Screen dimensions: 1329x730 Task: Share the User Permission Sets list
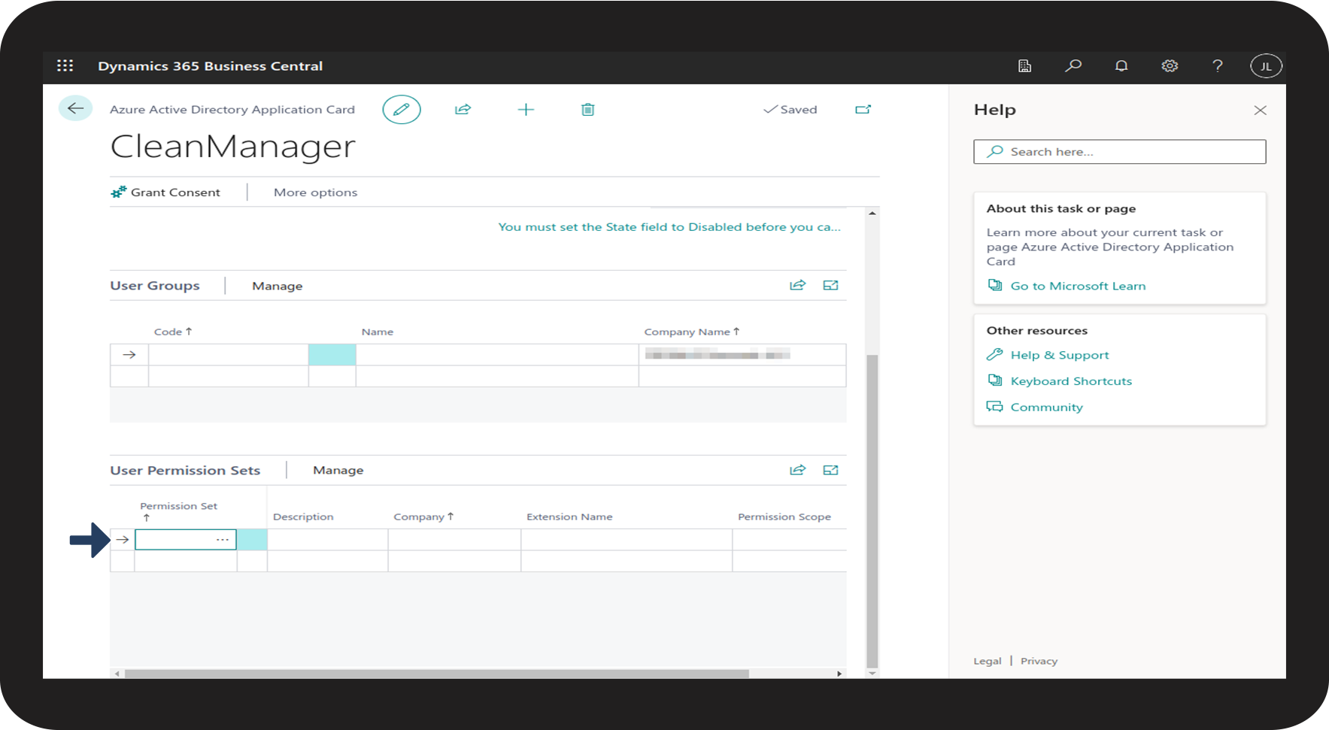click(x=797, y=470)
